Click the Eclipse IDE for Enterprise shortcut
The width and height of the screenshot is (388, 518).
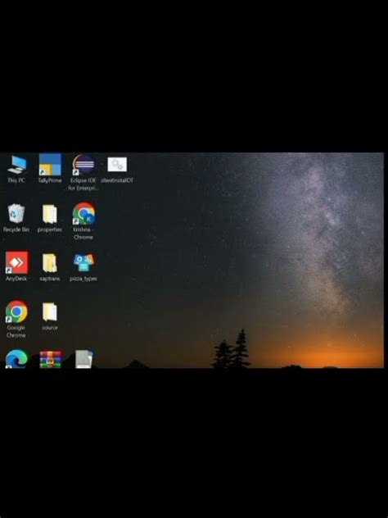(x=83, y=172)
